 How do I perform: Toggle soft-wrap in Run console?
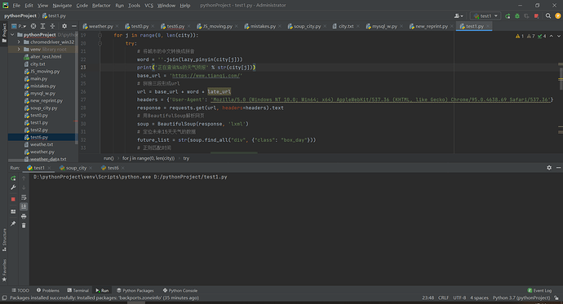pyautogui.click(x=24, y=197)
